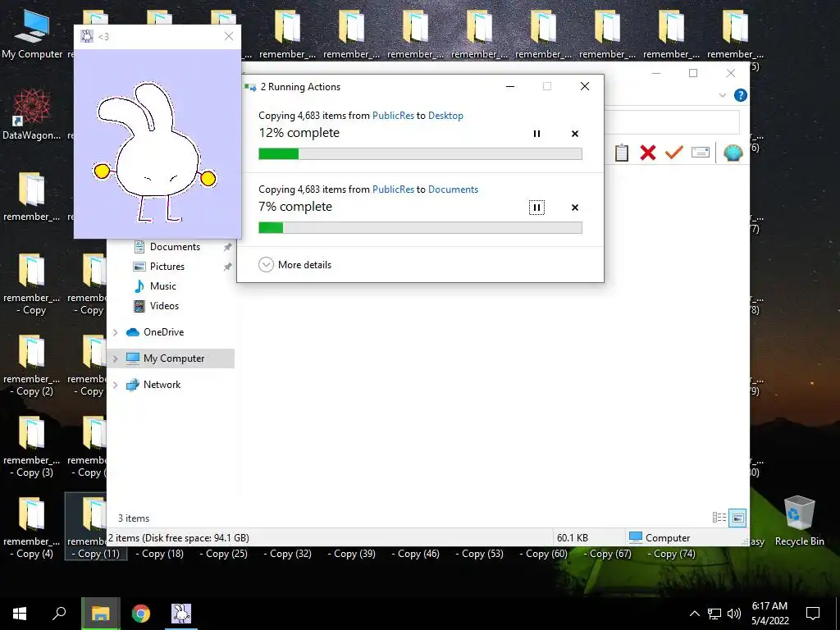Open network status tray icon

point(714,614)
